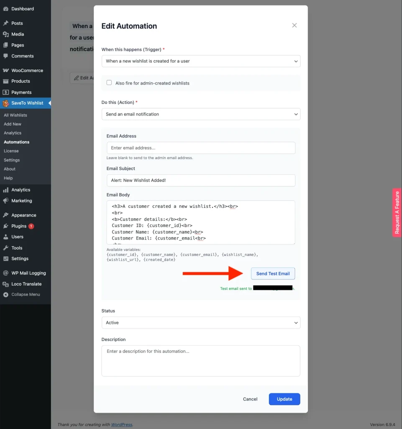The height and width of the screenshot is (429, 402).
Task: Enable Also fire for admin-created wishlists checkbox
Action: coord(109,83)
